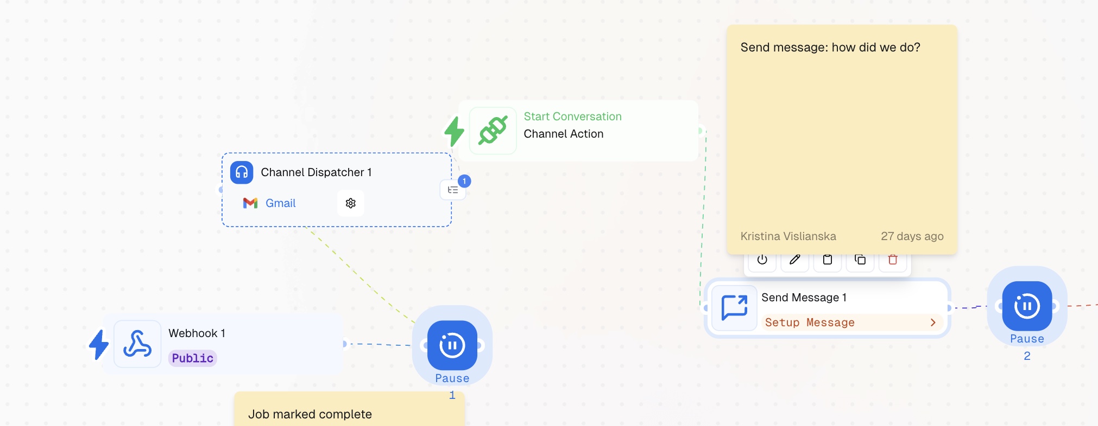Click the "Send Message 1" node title
Image resolution: width=1098 pixels, height=426 pixels.
[804, 298]
